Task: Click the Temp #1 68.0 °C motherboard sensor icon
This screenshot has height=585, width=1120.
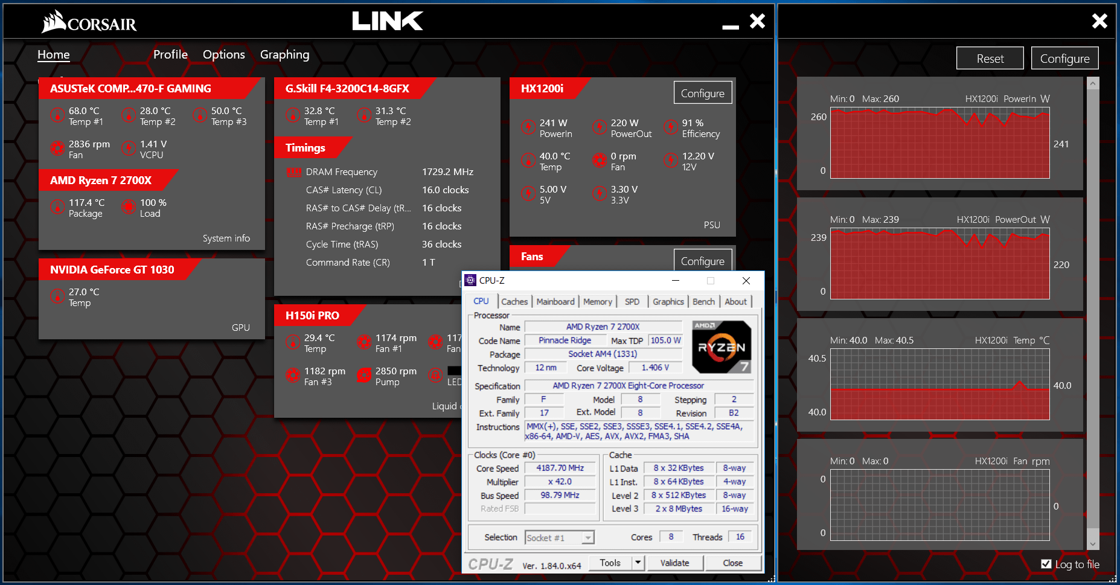Action: (x=57, y=115)
